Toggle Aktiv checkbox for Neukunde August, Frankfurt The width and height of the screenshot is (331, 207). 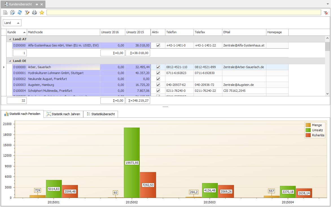point(158,79)
